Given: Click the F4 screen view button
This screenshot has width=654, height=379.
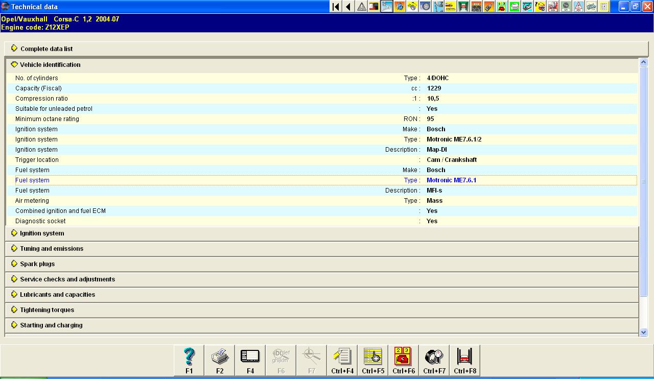Looking at the screenshot, I should 250,361.
